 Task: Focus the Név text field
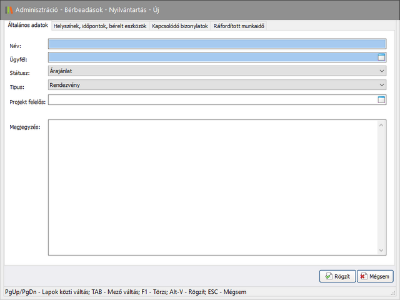pos(217,44)
